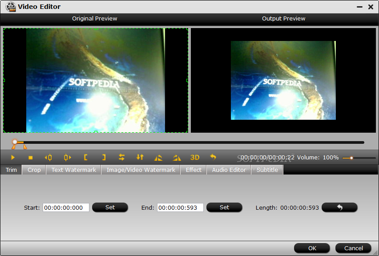Click the Volume 100% label
379x256 pixels.
click(318, 158)
